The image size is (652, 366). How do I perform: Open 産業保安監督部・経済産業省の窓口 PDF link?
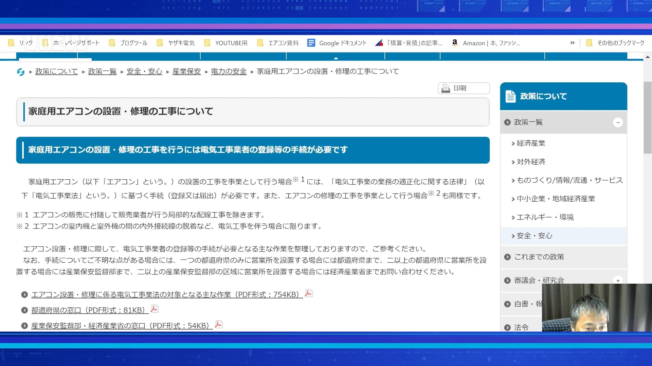122,326
